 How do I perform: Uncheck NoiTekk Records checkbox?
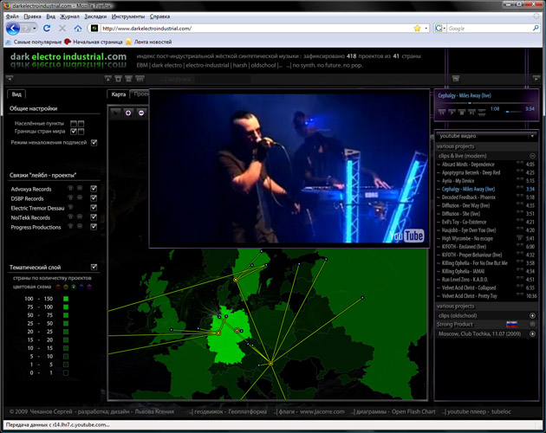point(94,216)
